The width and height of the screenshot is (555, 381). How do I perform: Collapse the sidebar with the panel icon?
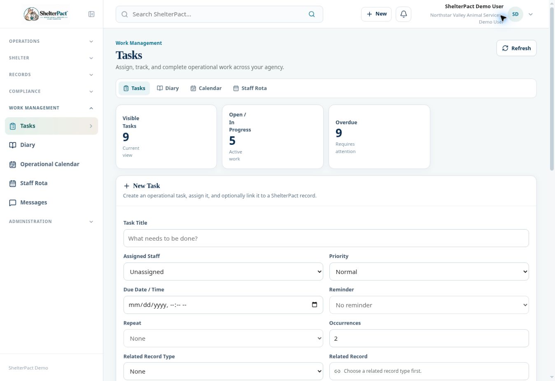click(x=91, y=14)
